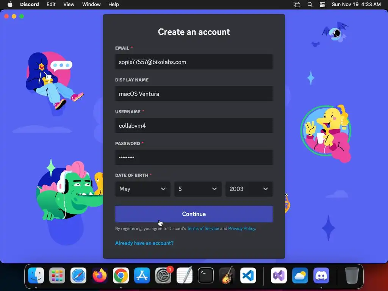This screenshot has height=291, width=388.
Task: Focus the Email input field
Action: (x=194, y=62)
